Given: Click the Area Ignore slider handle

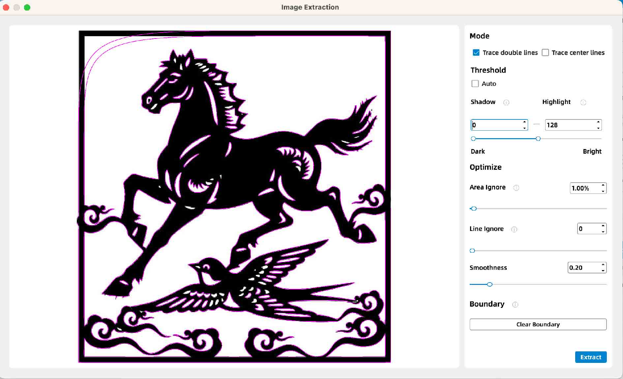Looking at the screenshot, I should (474, 209).
